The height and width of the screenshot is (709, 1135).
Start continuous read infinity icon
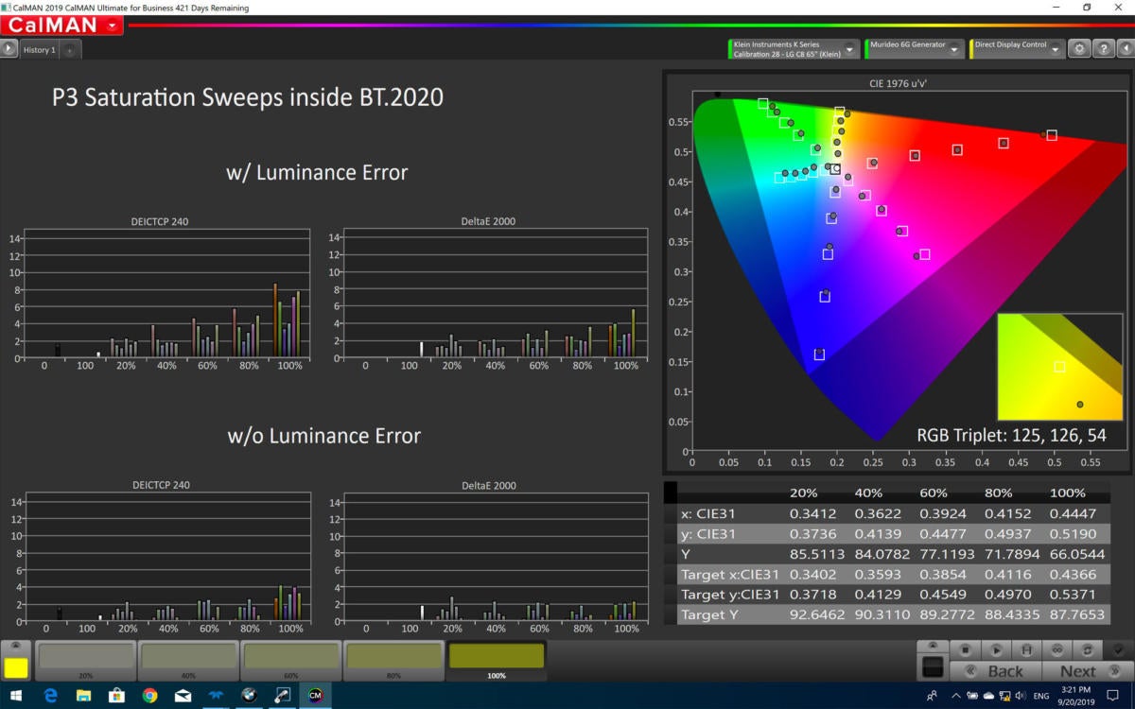pyautogui.click(x=1057, y=650)
